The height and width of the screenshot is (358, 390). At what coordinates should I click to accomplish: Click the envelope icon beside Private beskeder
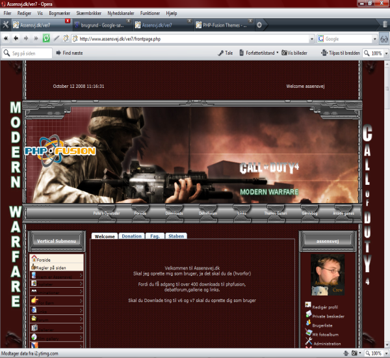click(308, 314)
